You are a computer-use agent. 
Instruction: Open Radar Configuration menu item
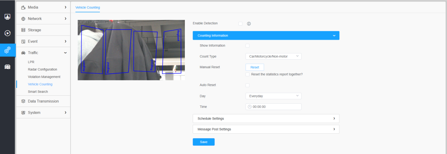pos(42,69)
